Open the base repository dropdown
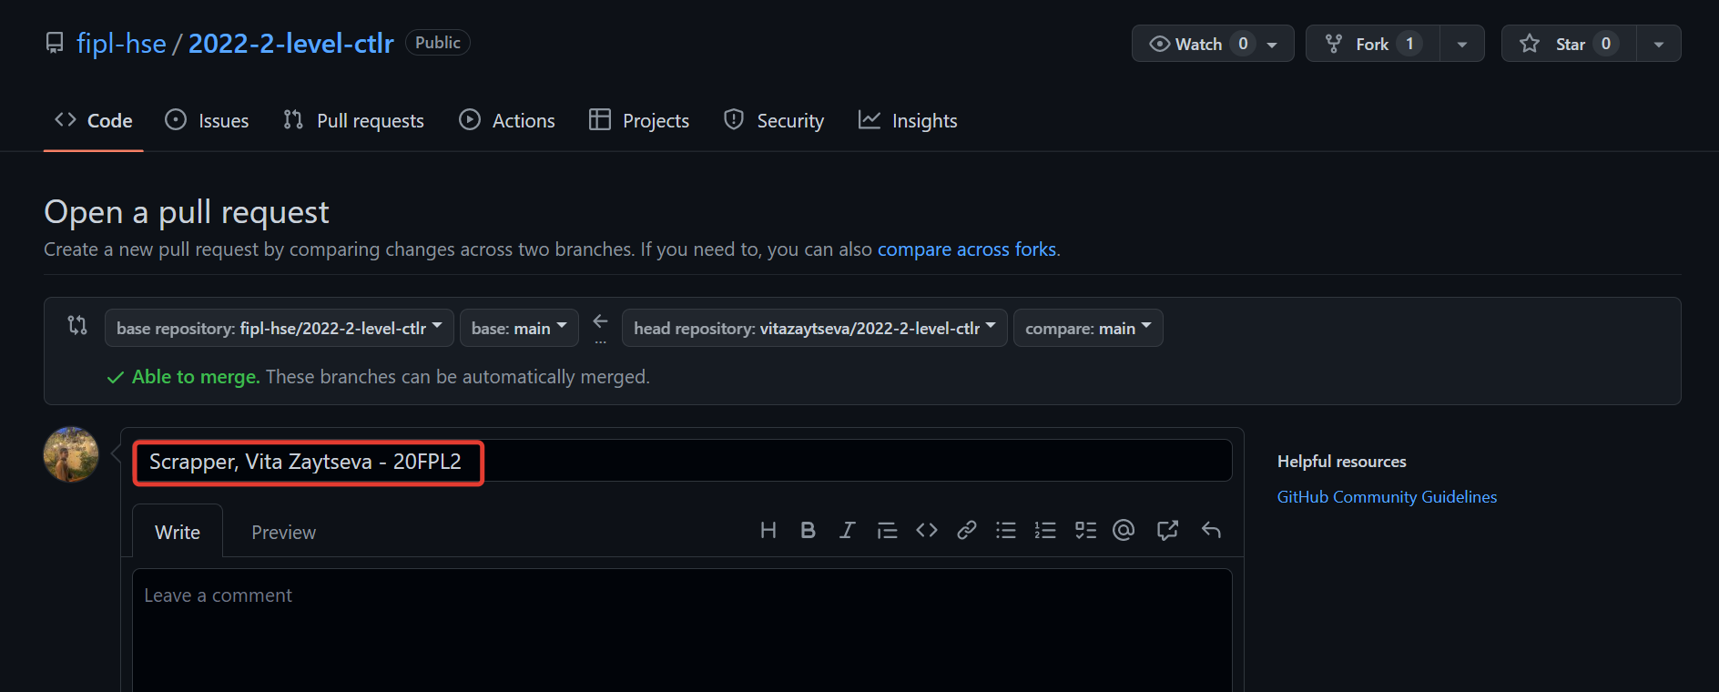Viewport: 1719px width, 692px height. 280,328
